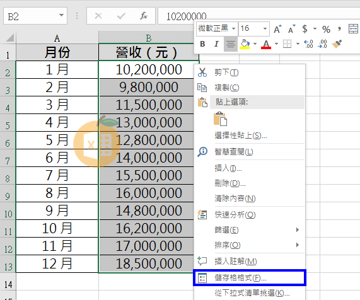The image size is (360, 300).
Task: Open the font color dropdown arrow
Action: point(276,43)
